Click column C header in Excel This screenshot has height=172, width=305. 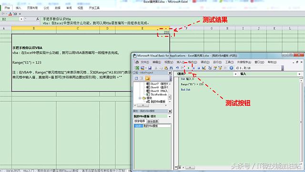click(x=78, y=28)
